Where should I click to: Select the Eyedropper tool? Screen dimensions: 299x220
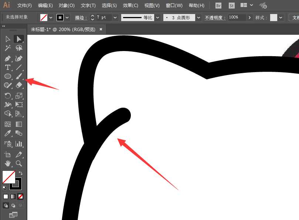[8, 133]
